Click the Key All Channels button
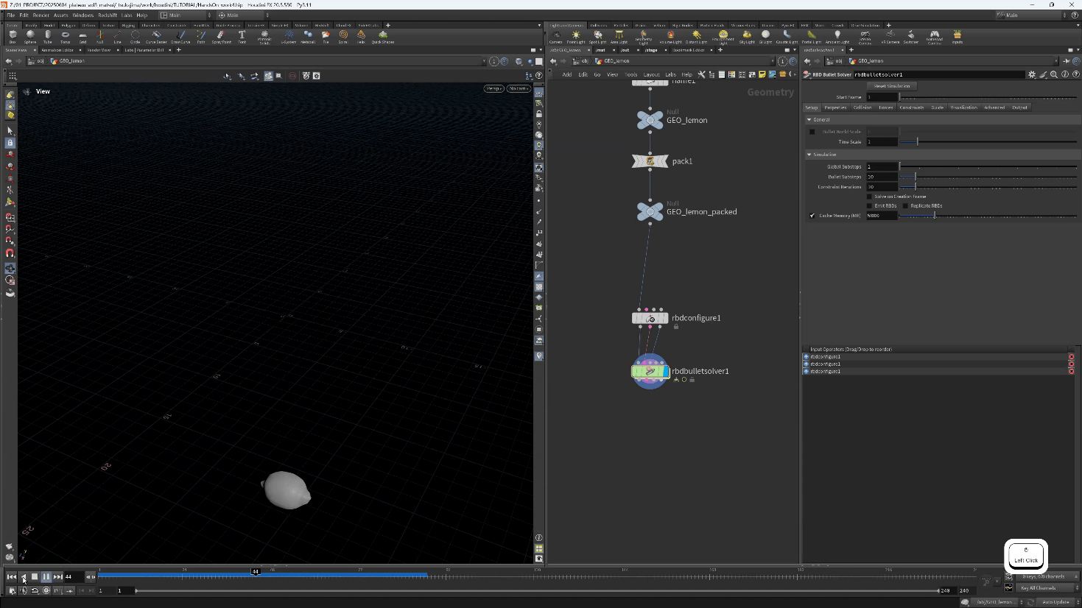The width and height of the screenshot is (1082, 608). (x=1039, y=588)
